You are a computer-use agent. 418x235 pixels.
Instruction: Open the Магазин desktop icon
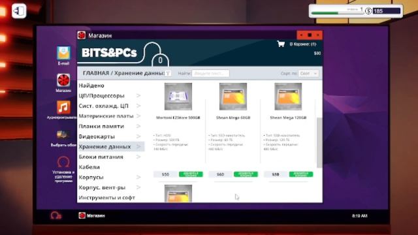pos(63,80)
